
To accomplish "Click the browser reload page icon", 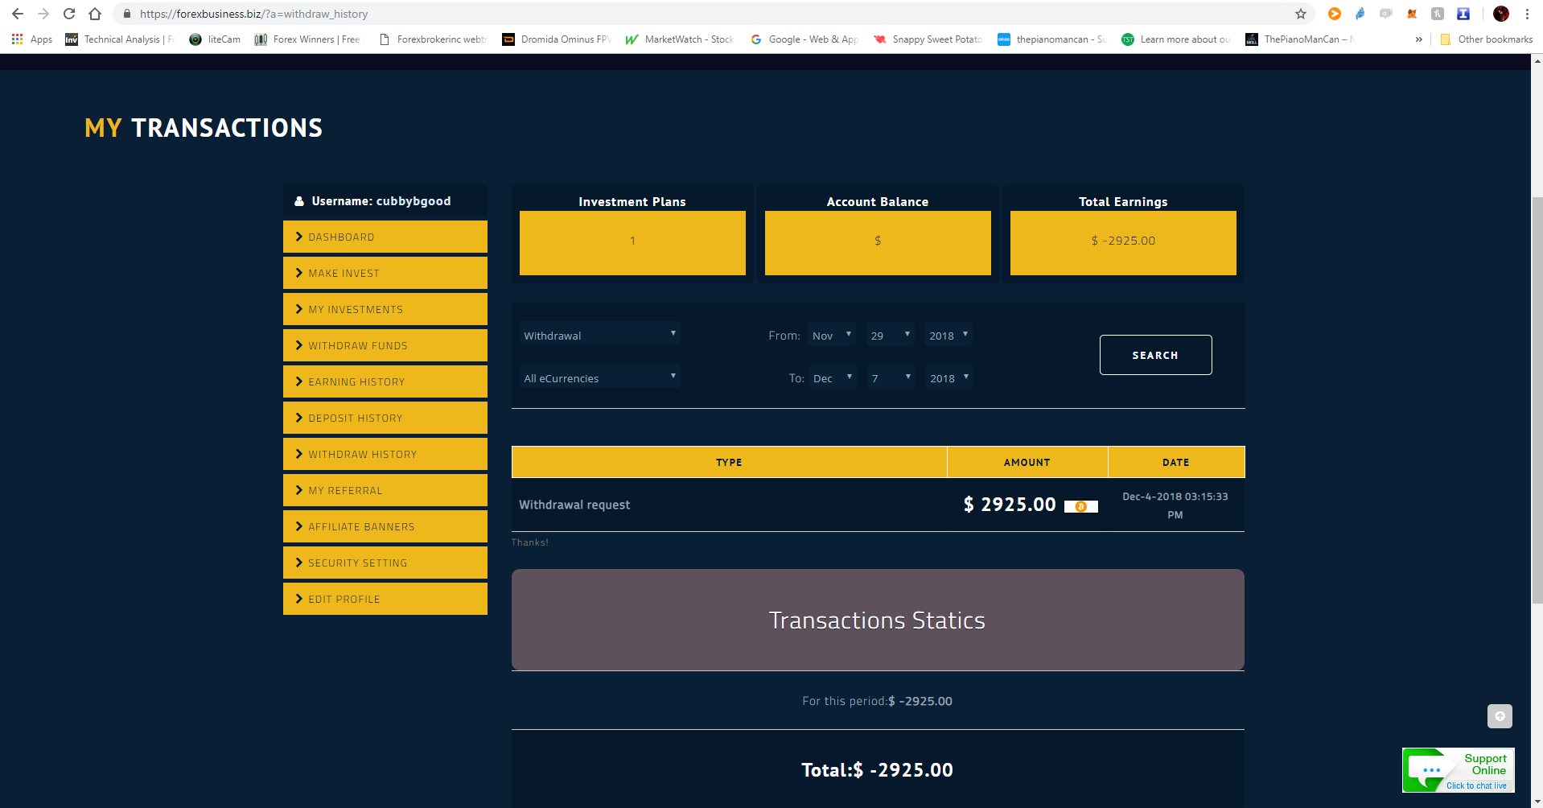I will (x=69, y=14).
